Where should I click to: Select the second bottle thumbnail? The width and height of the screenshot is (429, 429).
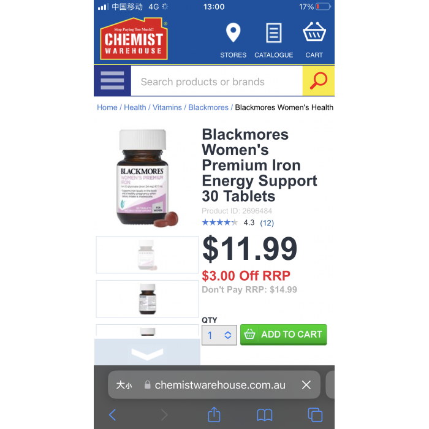(147, 299)
